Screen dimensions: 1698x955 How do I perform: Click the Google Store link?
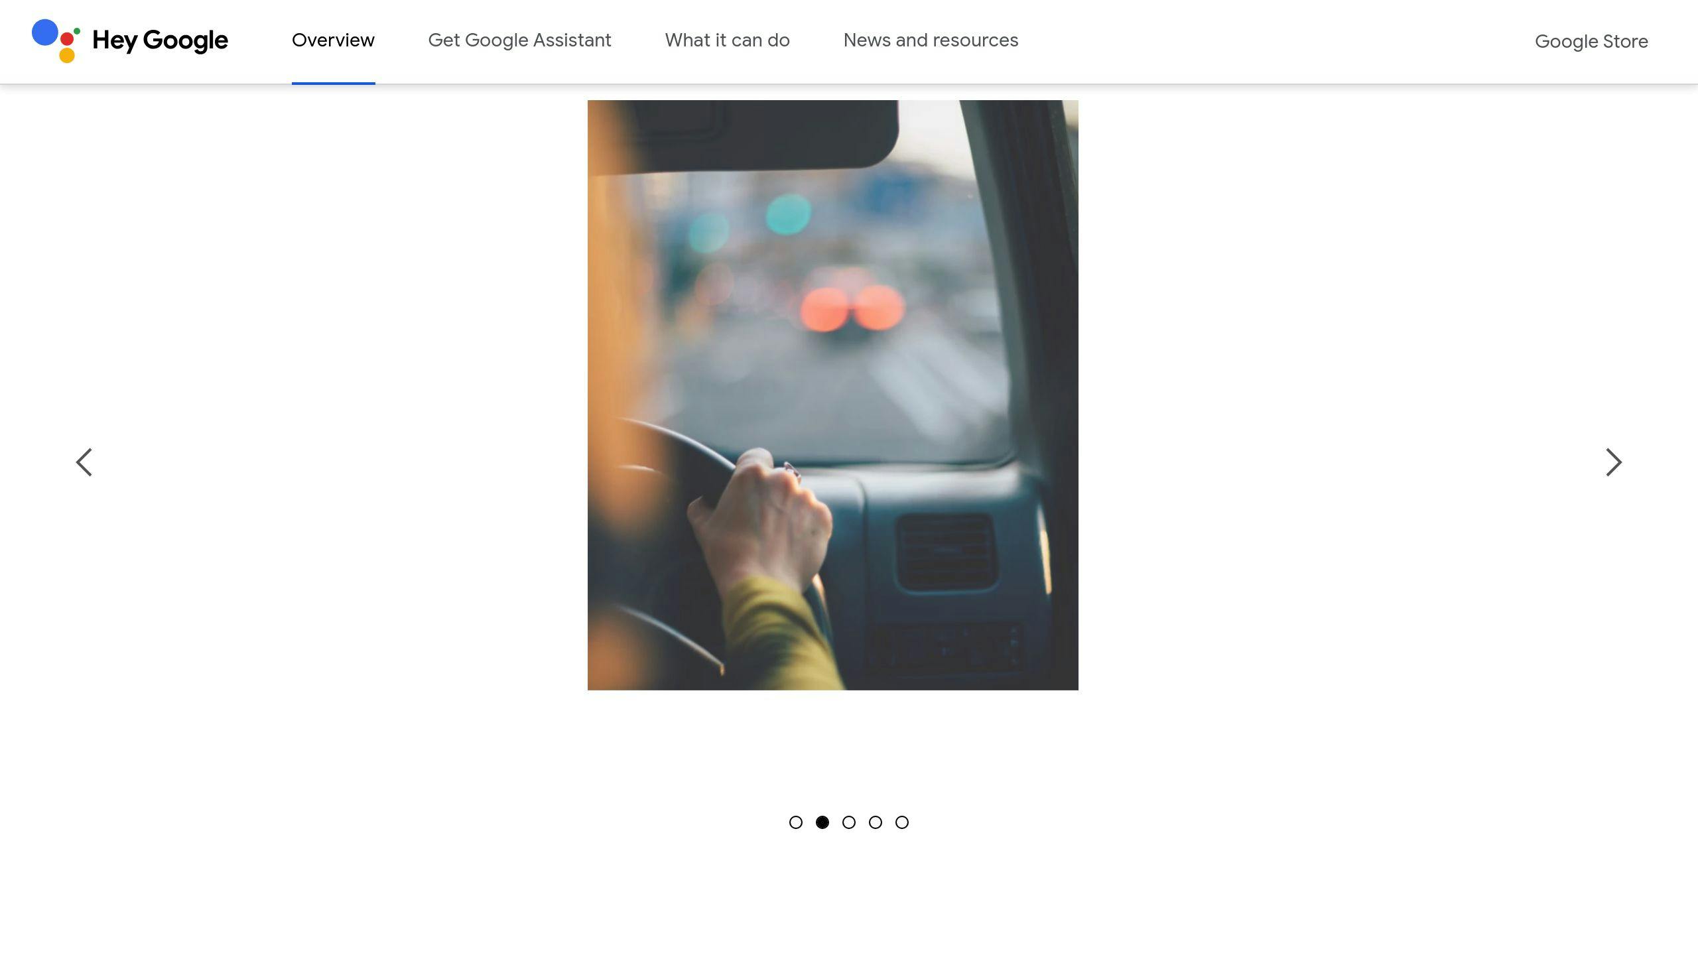1592,41
